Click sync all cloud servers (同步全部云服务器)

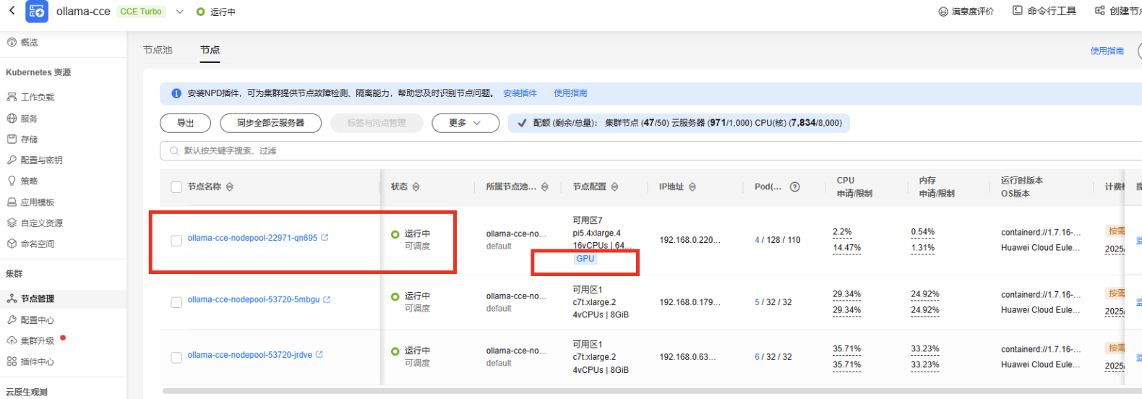click(x=270, y=123)
